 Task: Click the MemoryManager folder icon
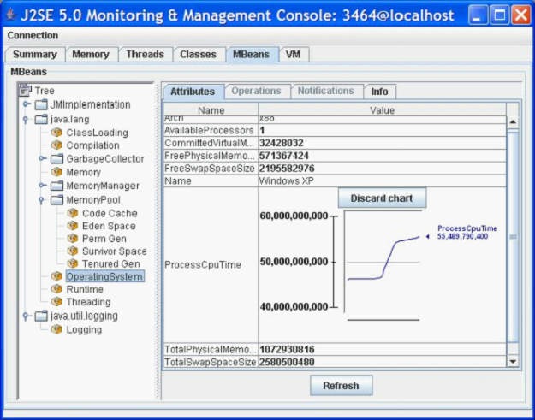pos(56,186)
